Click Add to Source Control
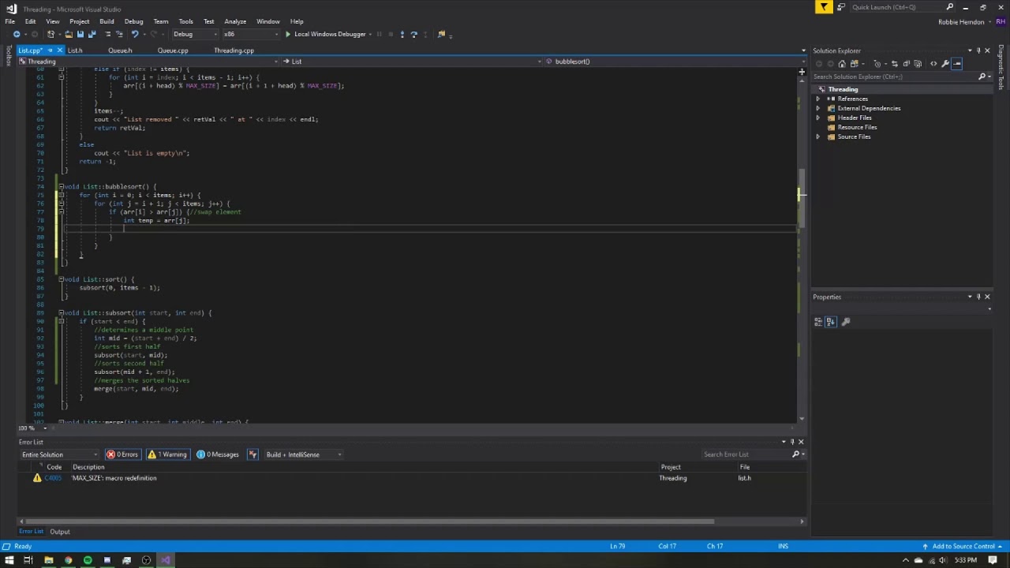The width and height of the screenshot is (1010, 568). (x=963, y=546)
